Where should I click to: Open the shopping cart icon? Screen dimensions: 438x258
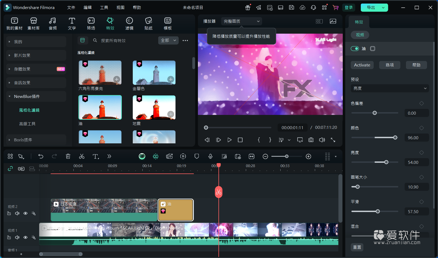335,7
